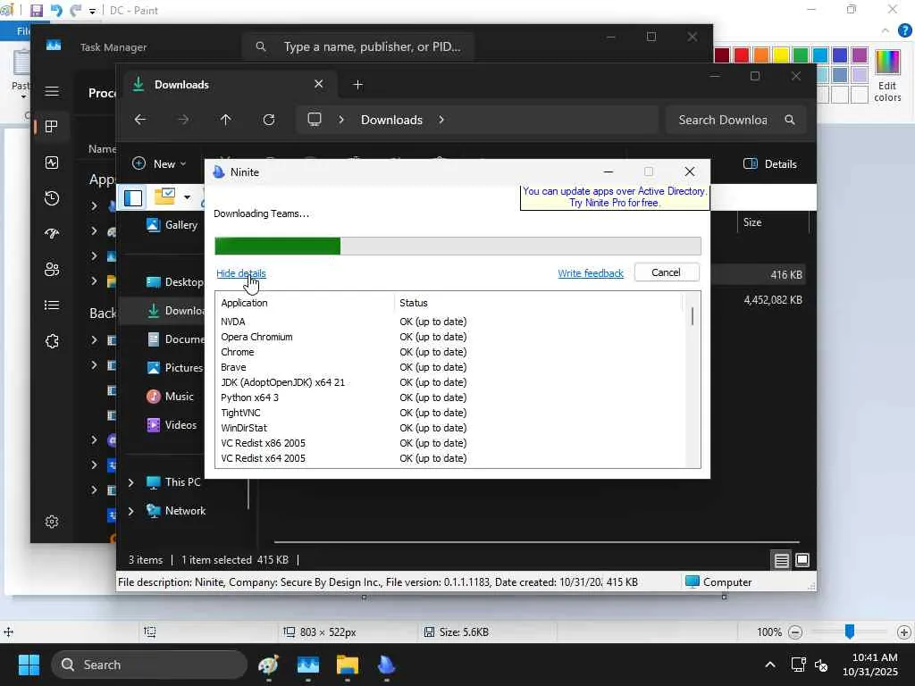Image resolution: width=915 pixels, height=686 pixels.
Task: Open the Task Manager App history icon
Action: click(52, 198)
